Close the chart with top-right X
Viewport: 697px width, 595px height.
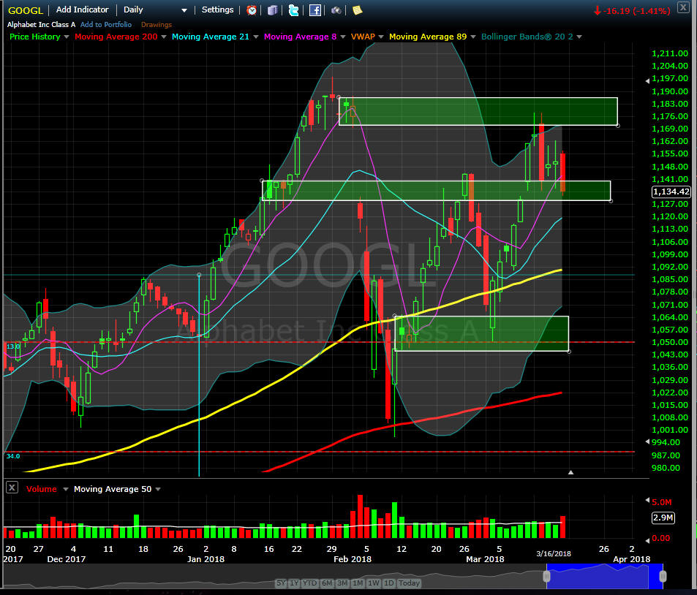683,7
